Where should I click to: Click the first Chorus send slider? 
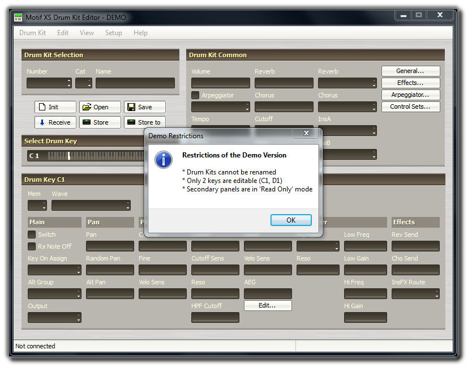(284, 106)
